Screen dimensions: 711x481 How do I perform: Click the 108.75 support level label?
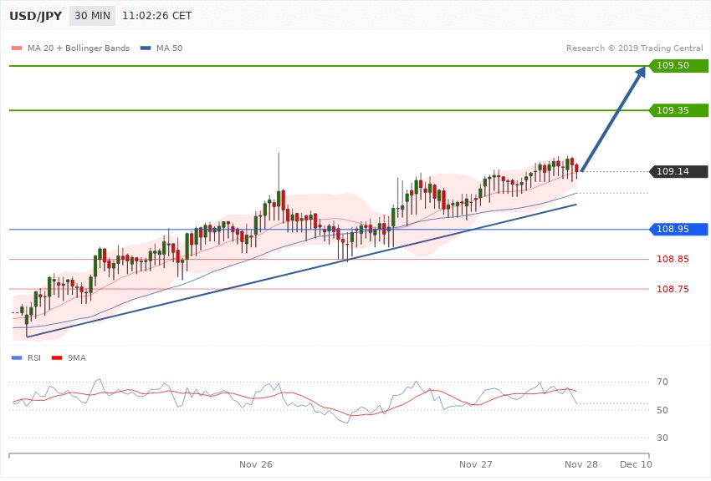[x=673, y=289]
